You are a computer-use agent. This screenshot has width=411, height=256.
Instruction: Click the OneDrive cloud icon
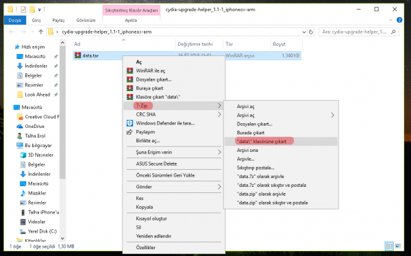(x=20, y=127)
